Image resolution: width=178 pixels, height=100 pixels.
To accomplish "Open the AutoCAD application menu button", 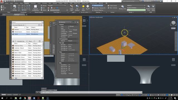I will pyautogui.click(x=2, y=2).
